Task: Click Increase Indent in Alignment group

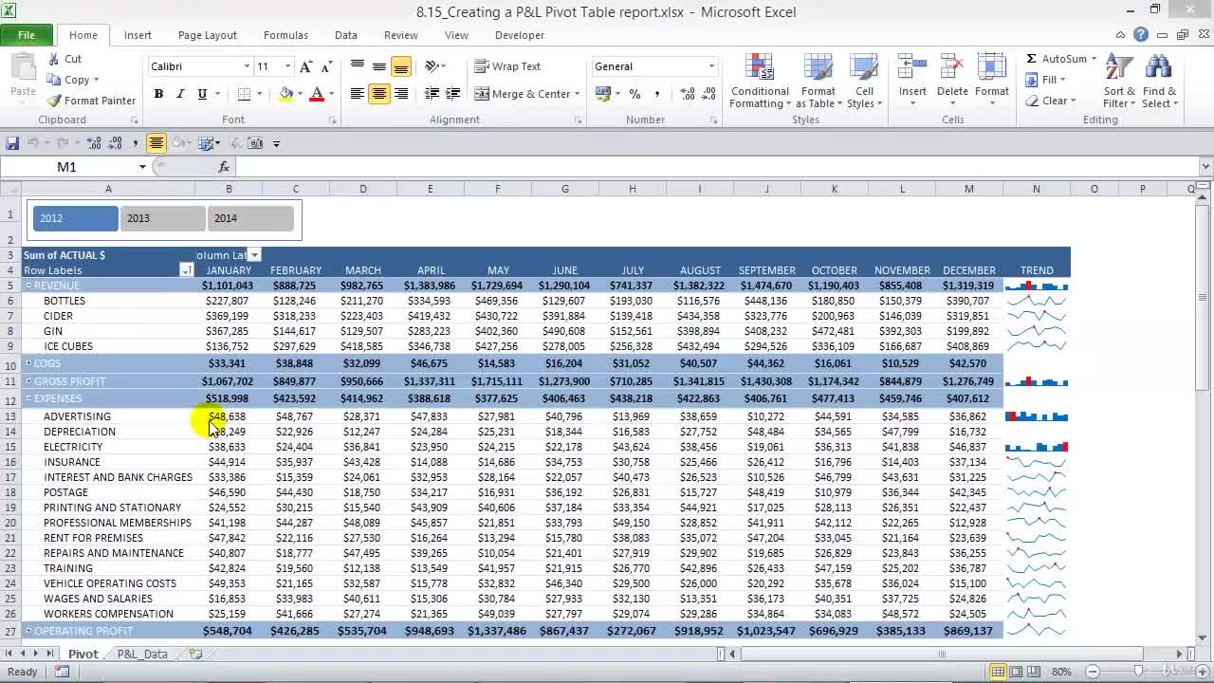Action: 453,94
